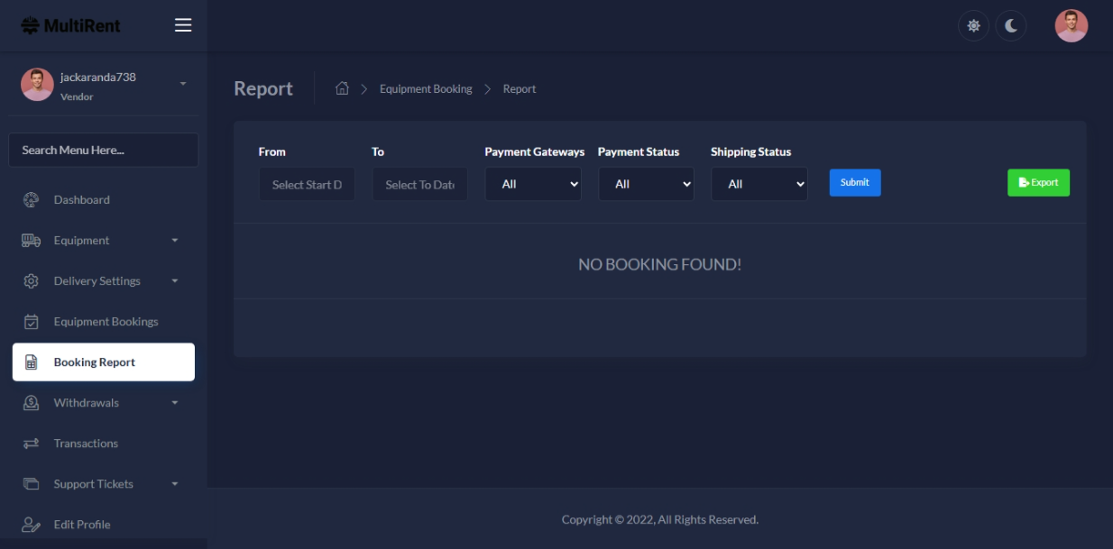
Task: Click the green Export button
Action: coord(1038,183)
